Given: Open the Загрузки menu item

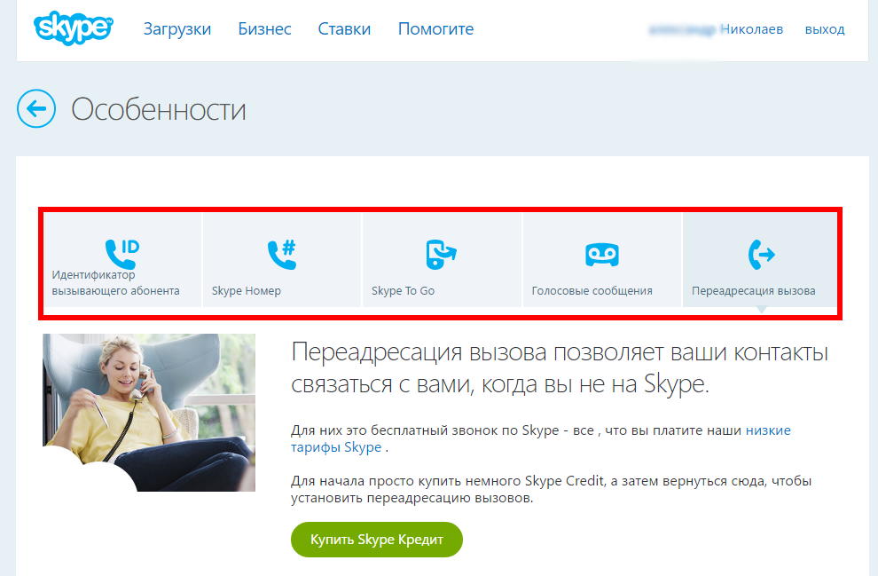Looking at the screenshot, I should [x=177, y=29].
